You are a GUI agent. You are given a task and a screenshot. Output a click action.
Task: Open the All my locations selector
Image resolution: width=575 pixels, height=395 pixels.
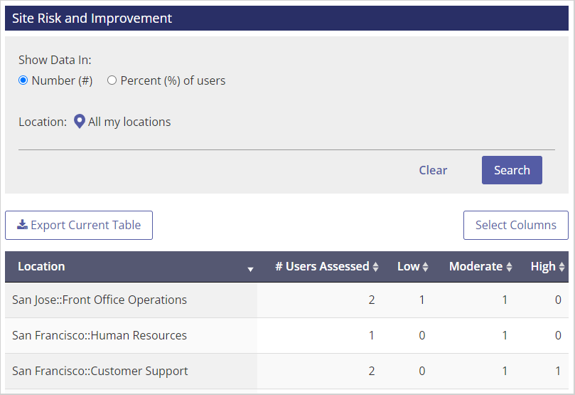click(x=129, y=122)
